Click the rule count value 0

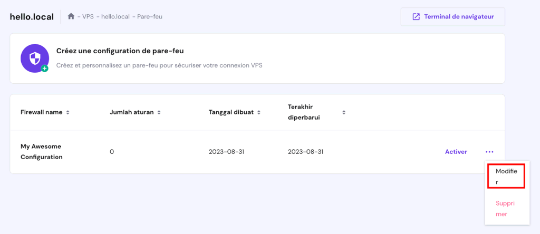pos(112,152)
